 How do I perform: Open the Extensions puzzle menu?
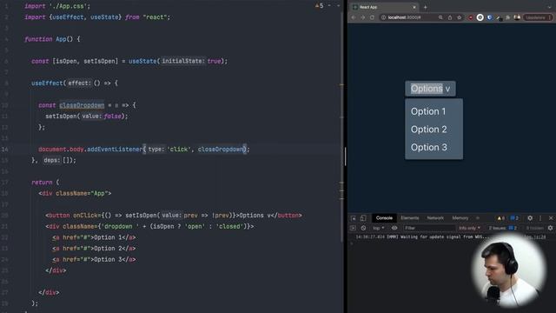point(507,17)
